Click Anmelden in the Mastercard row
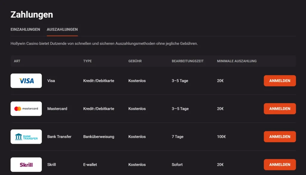The width and height of the screenshot is (306, 175). [x=280, y=109]
